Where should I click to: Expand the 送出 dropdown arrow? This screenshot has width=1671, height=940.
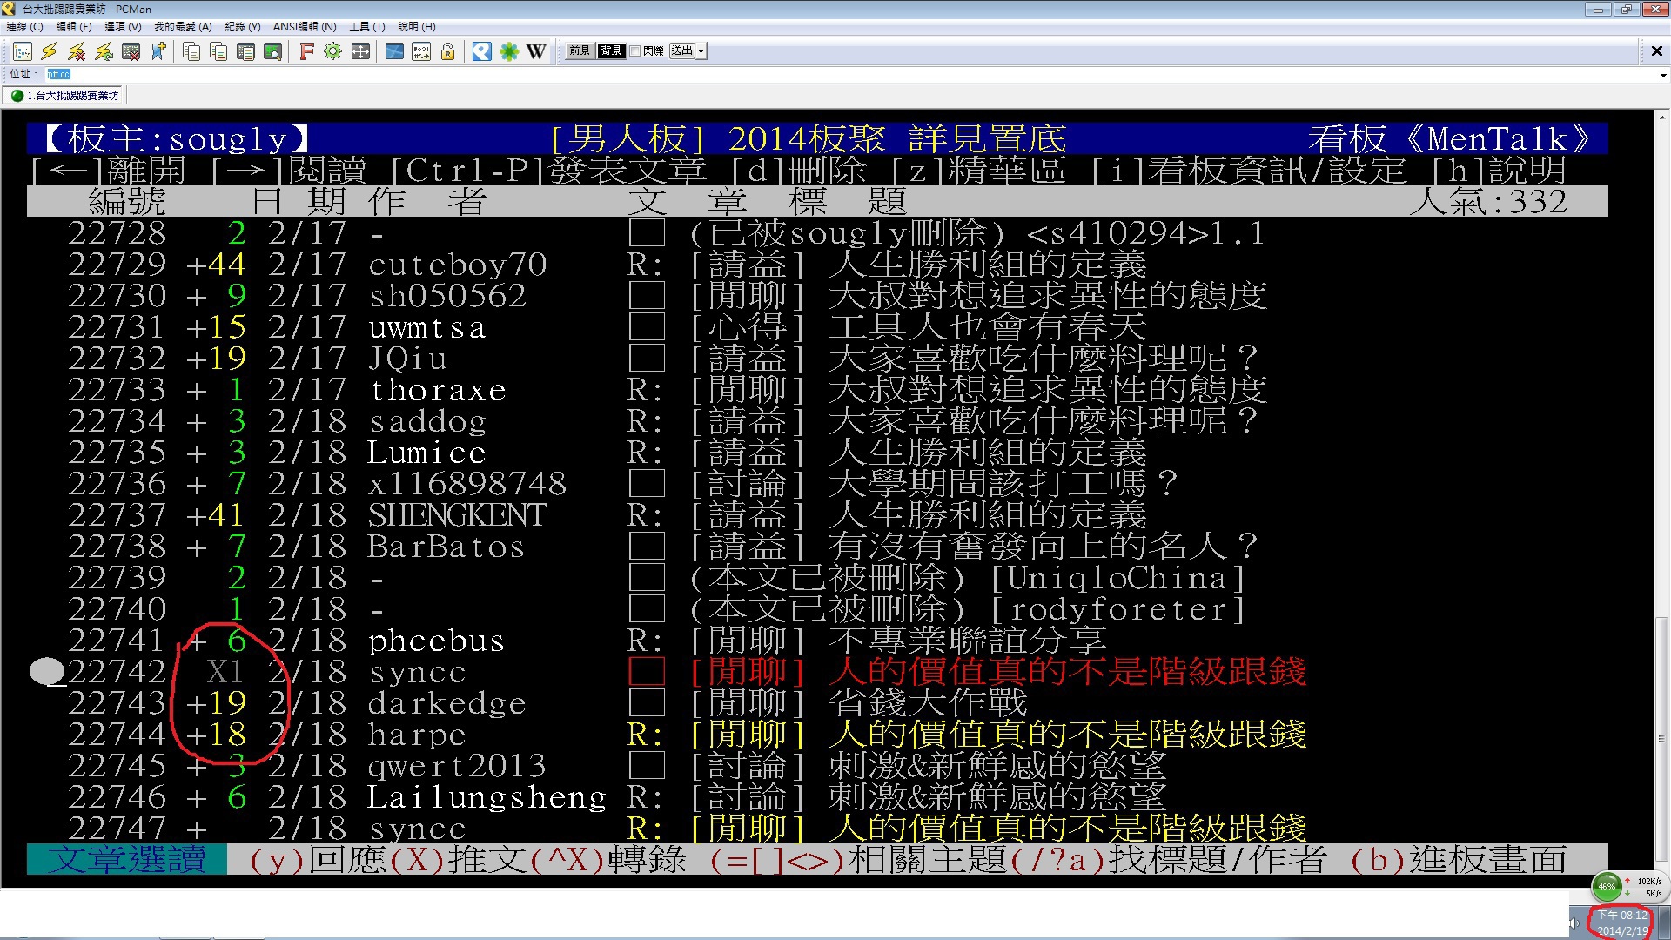pos(701,51)
